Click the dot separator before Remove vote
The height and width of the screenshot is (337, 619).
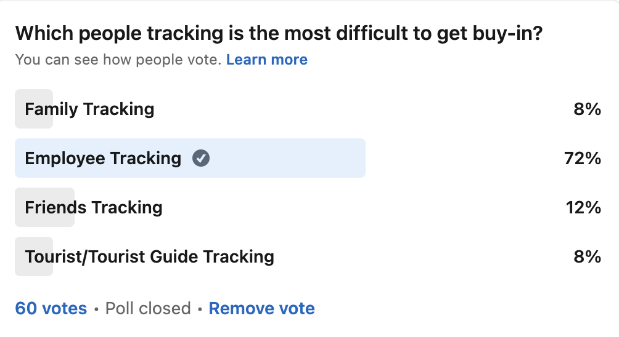point(200,309)
